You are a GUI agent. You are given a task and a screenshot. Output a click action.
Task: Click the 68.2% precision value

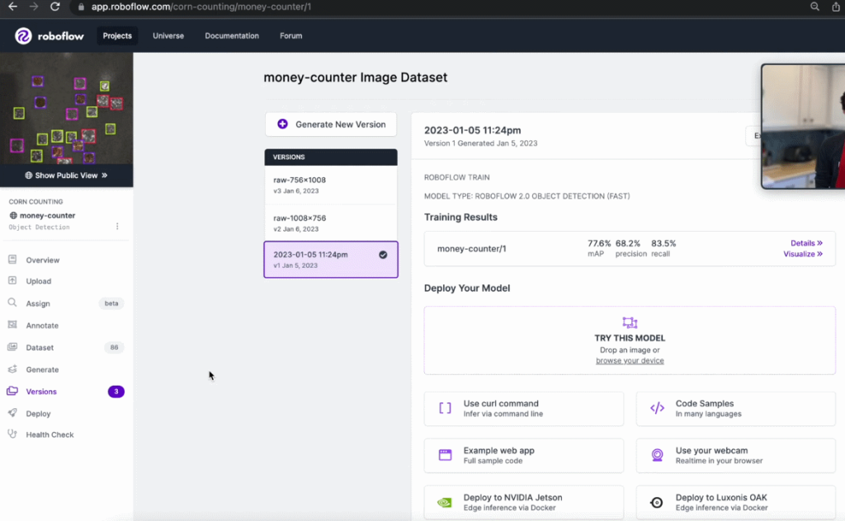tap(628, 243)
